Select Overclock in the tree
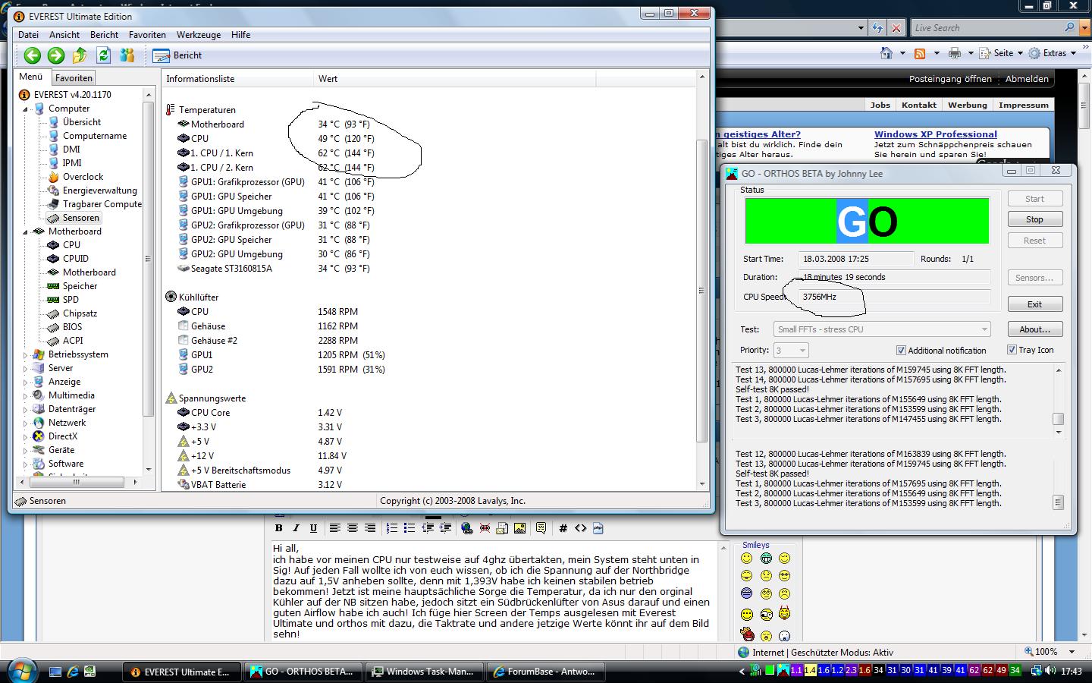The height and width of the screenshot is (683, 1092). 83,177
